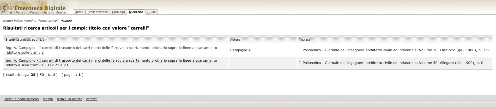Follow the indice ricerche breadcrumb link
496x107 pixels.
pos(25,21)
